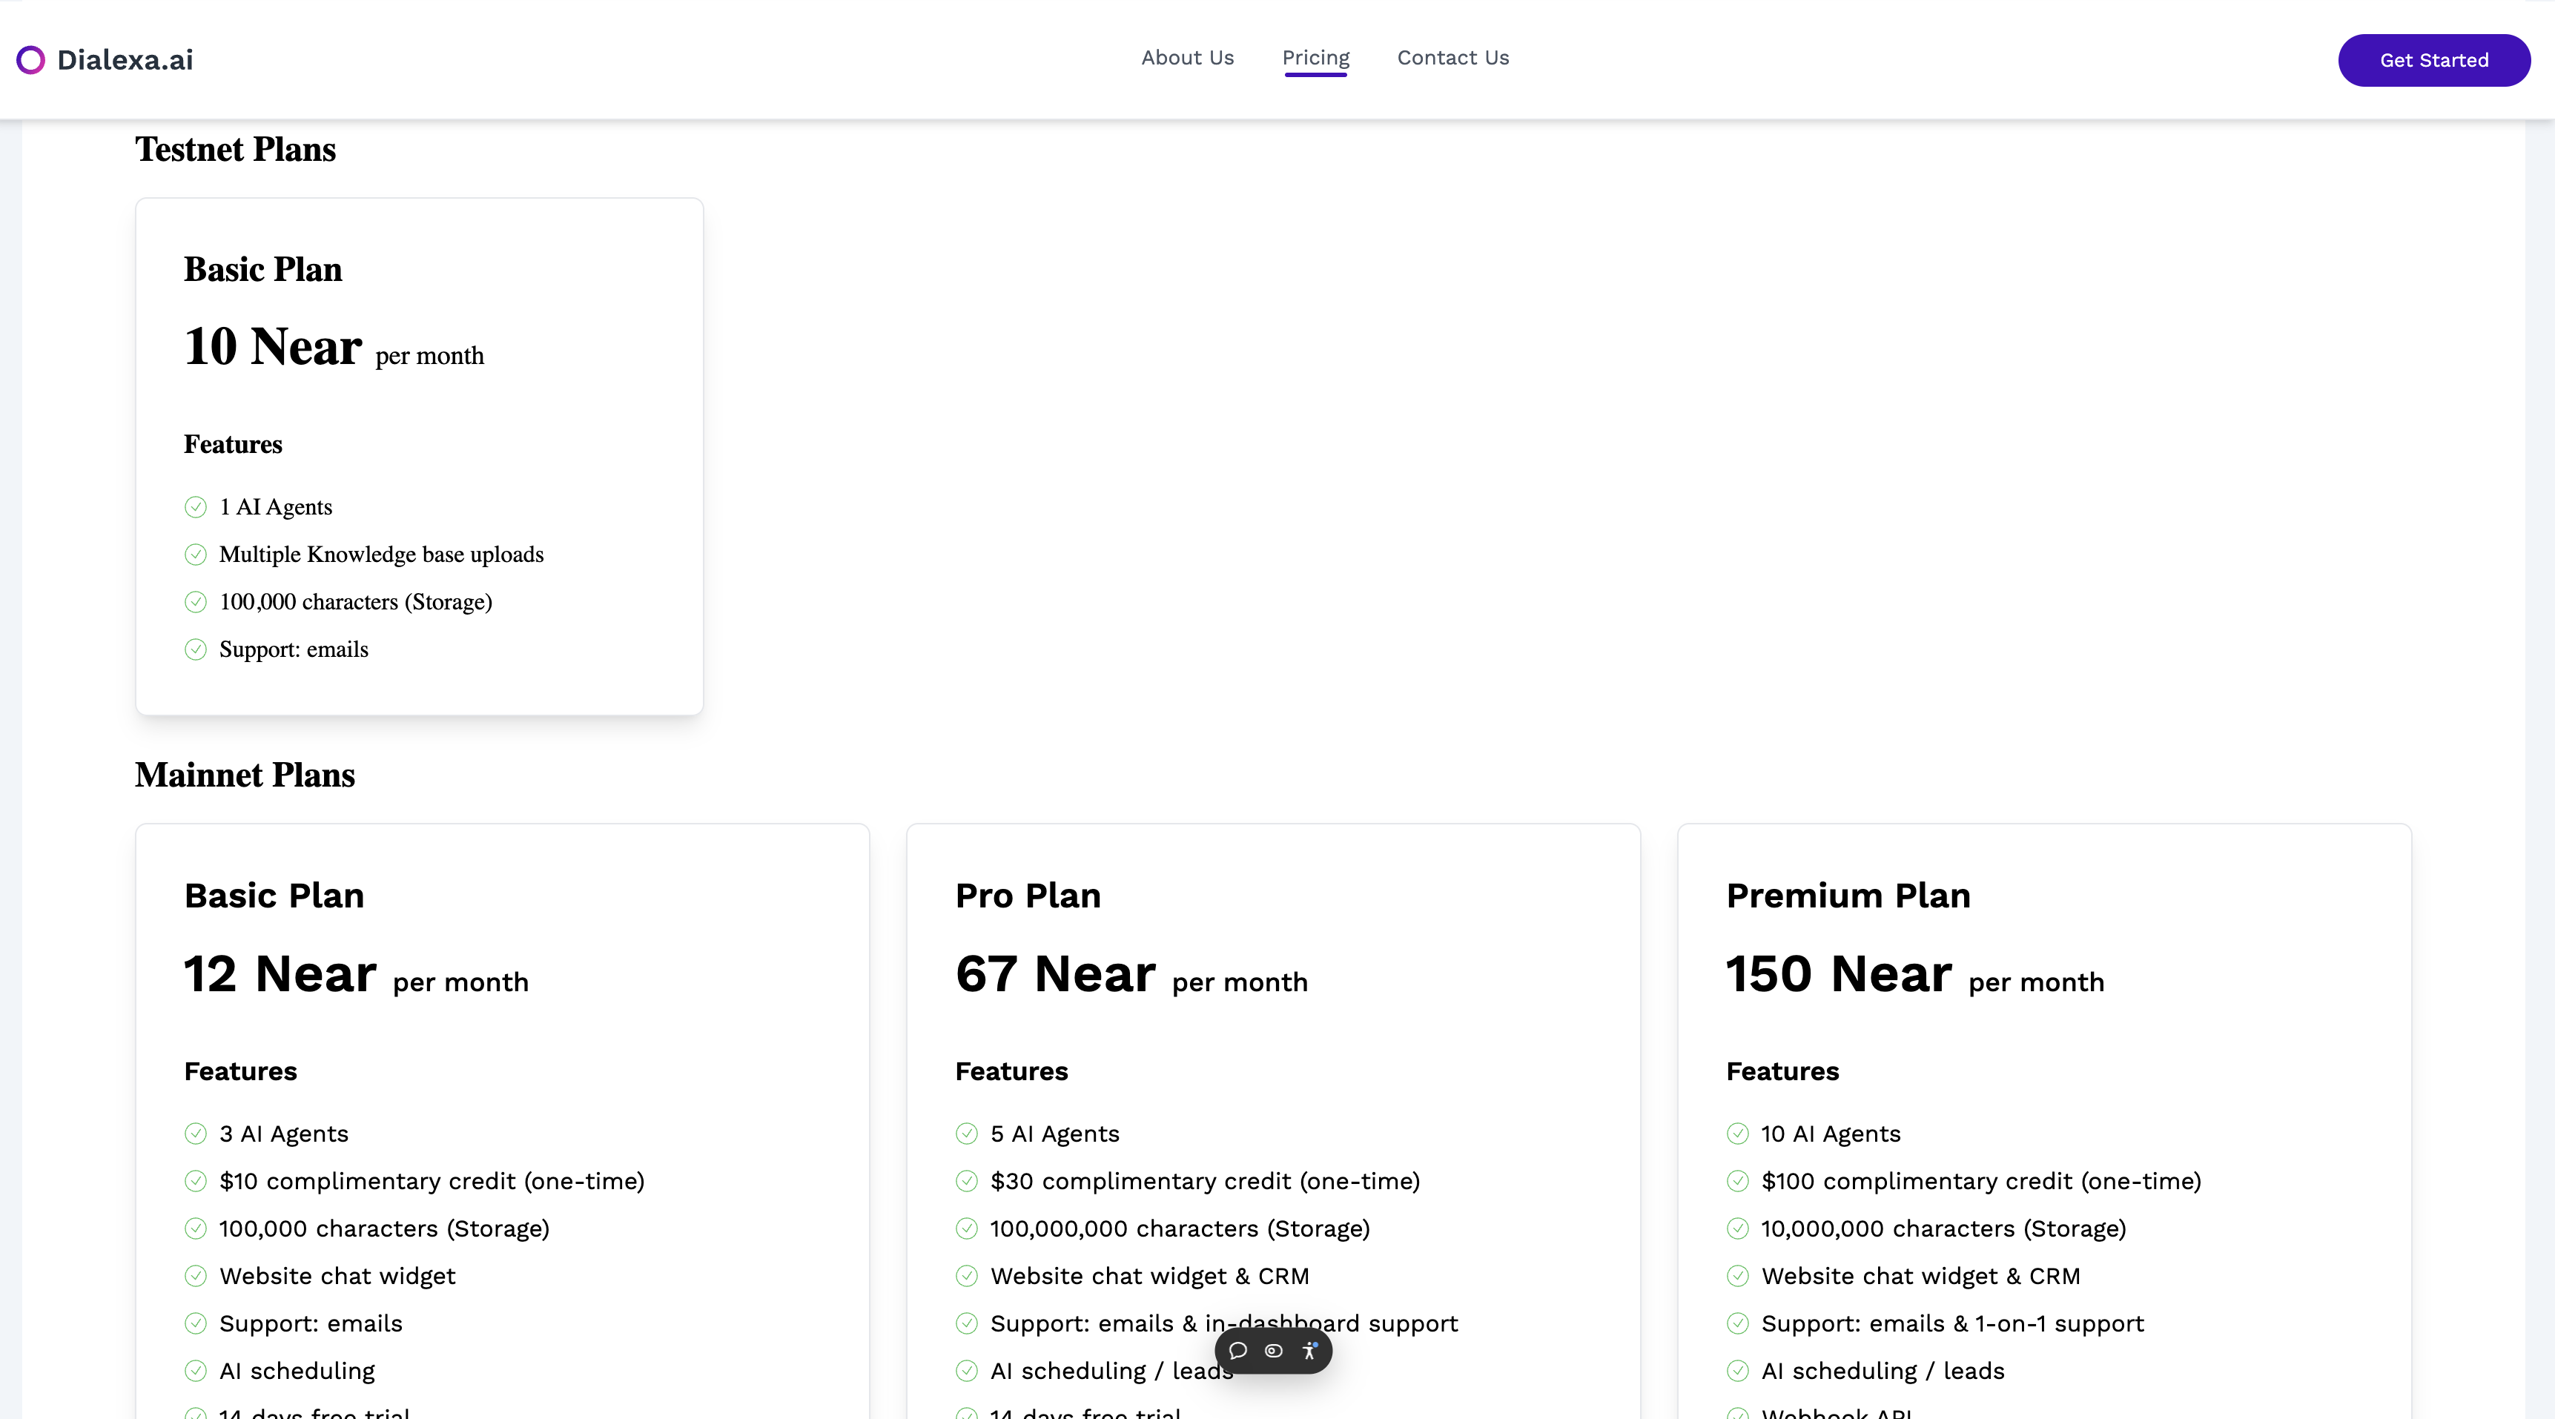
Task: Click checkmark beside 5 AI Agents
Action: tap(966, 1134)
